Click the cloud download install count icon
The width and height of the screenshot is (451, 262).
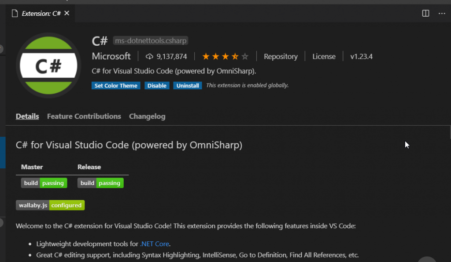pos(149,57)
